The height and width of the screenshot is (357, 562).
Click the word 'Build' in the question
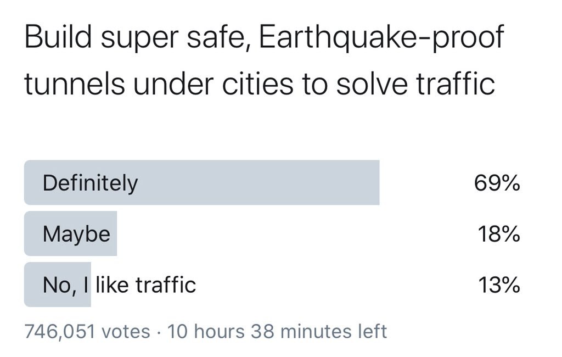[x=58, y=36]
